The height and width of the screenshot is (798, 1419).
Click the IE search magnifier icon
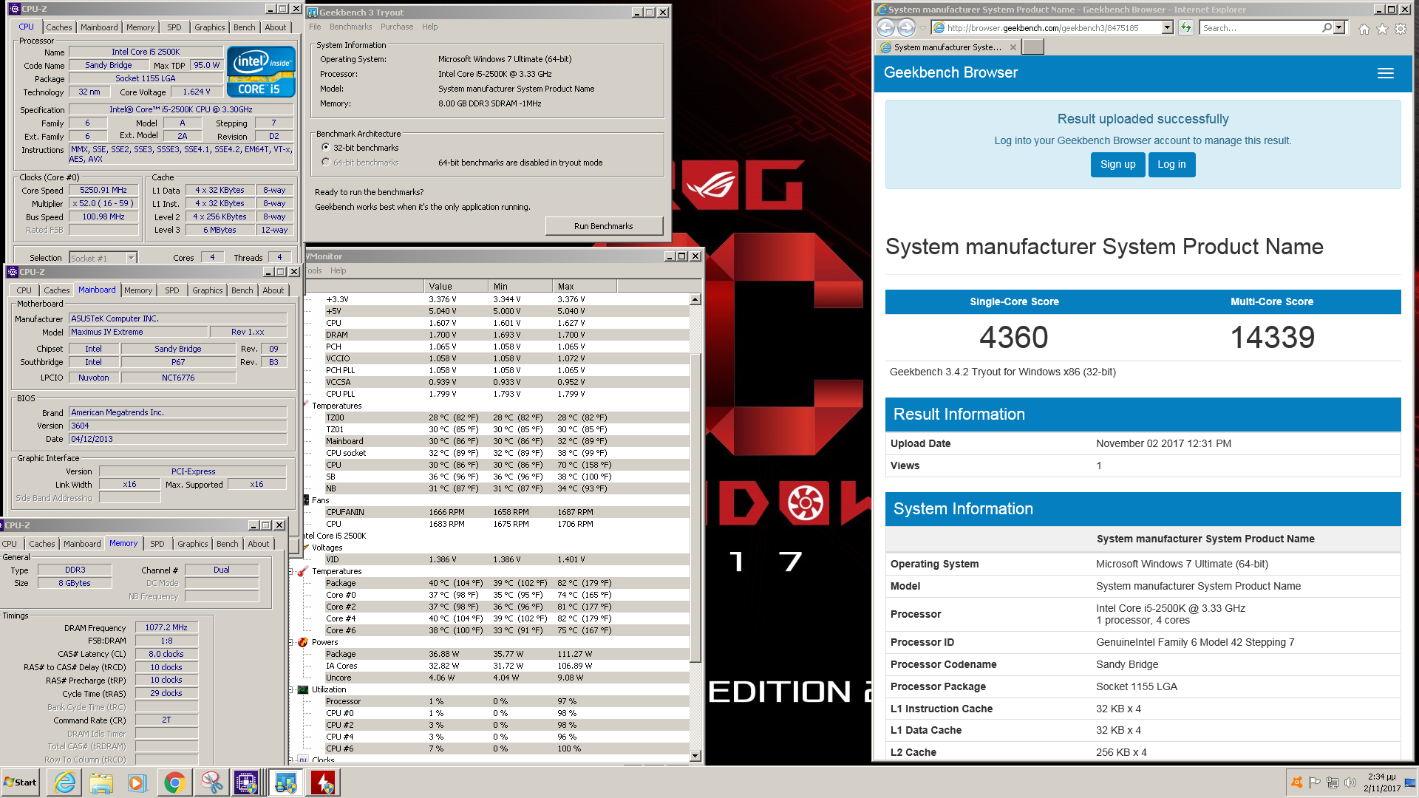[x=1327, y=27]
